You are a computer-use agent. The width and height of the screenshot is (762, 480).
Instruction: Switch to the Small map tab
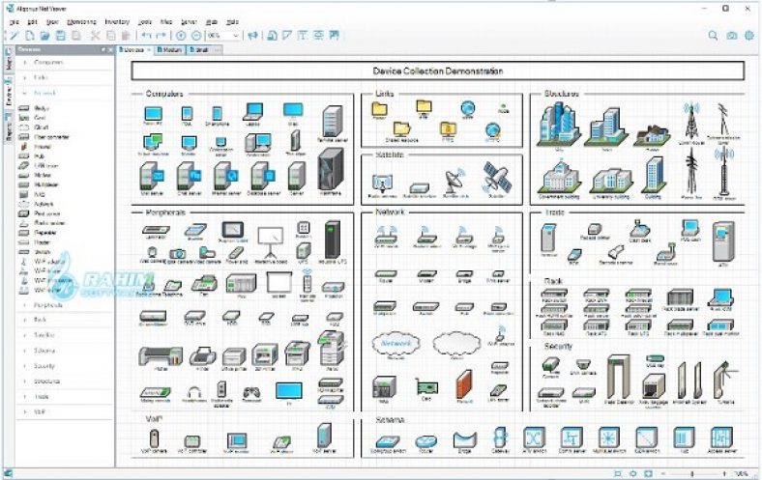pyautogui.click(x=199, y=50)
